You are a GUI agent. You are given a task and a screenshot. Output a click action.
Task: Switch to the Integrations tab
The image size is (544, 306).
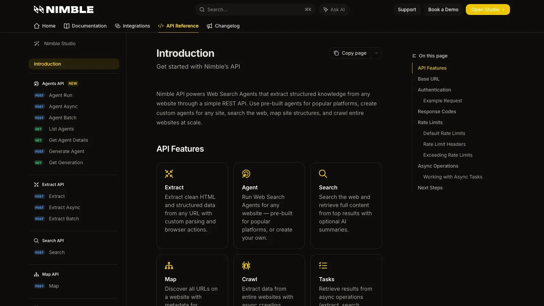pos(133,26)
